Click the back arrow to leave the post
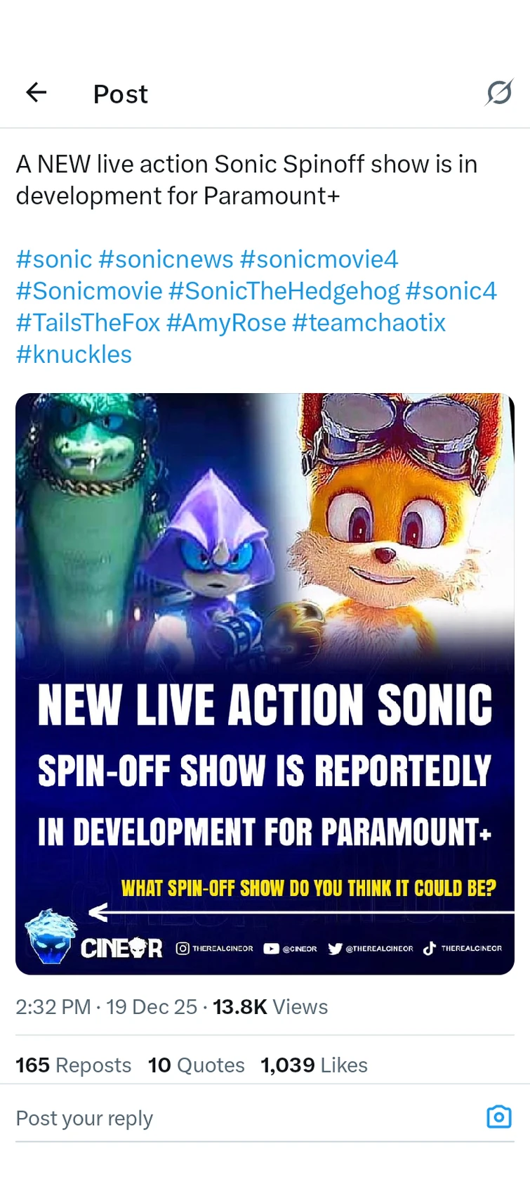Image resolution: width=530 pixels, height=1180 pixels. [36, 93]
